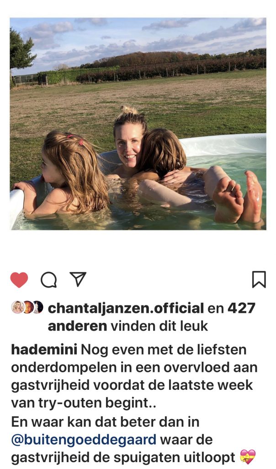Tap the 'vinden dit leuk' text

[159, 326]
